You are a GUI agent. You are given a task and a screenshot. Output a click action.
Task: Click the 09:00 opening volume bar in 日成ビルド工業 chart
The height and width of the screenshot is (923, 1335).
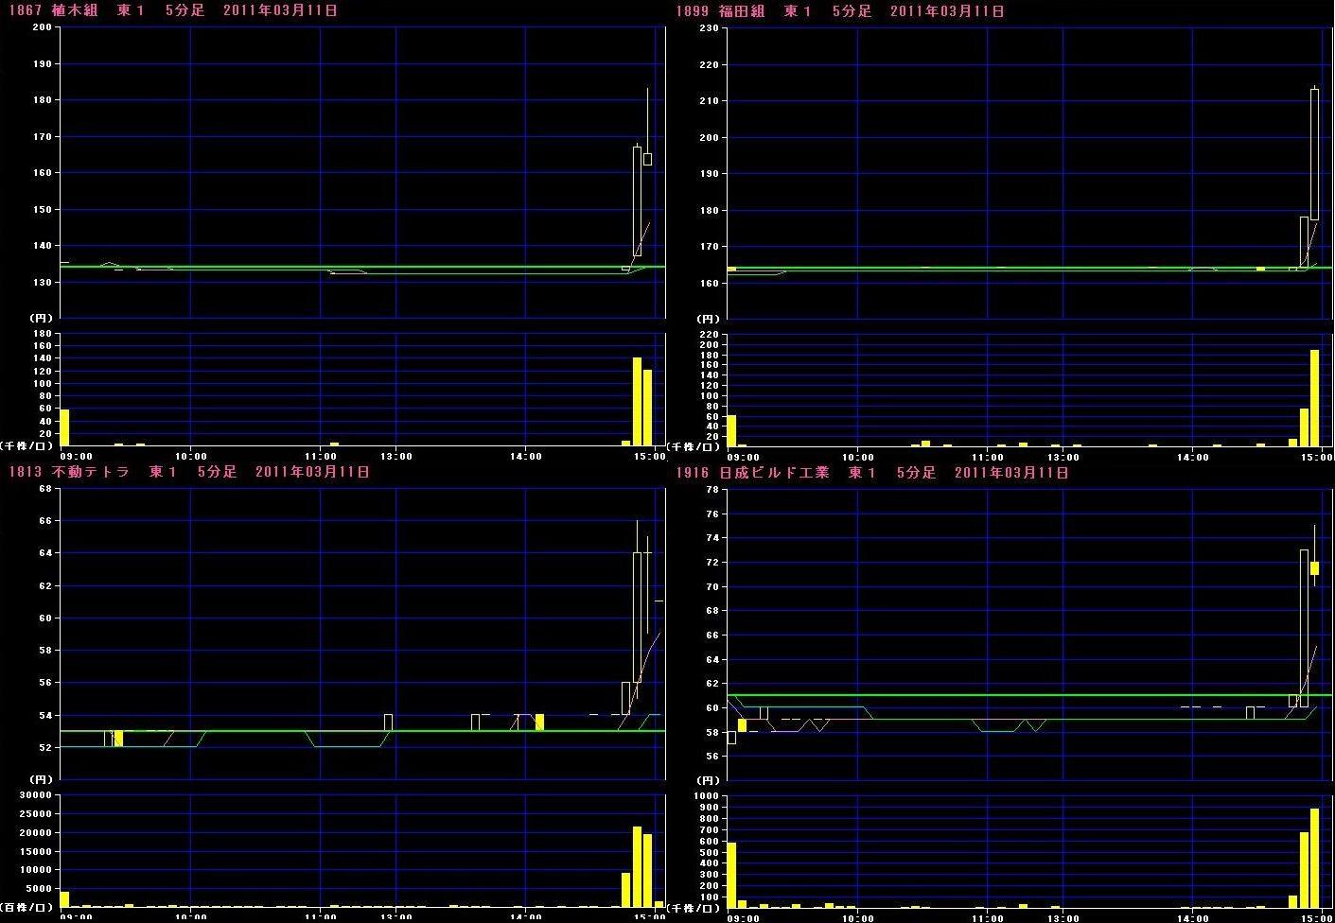(x=731, y=875)
